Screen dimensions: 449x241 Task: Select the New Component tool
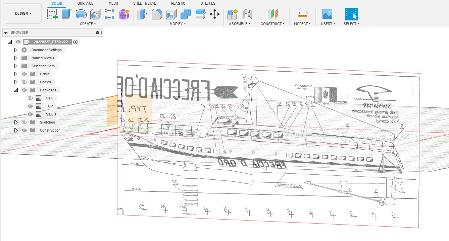point(232,14)
